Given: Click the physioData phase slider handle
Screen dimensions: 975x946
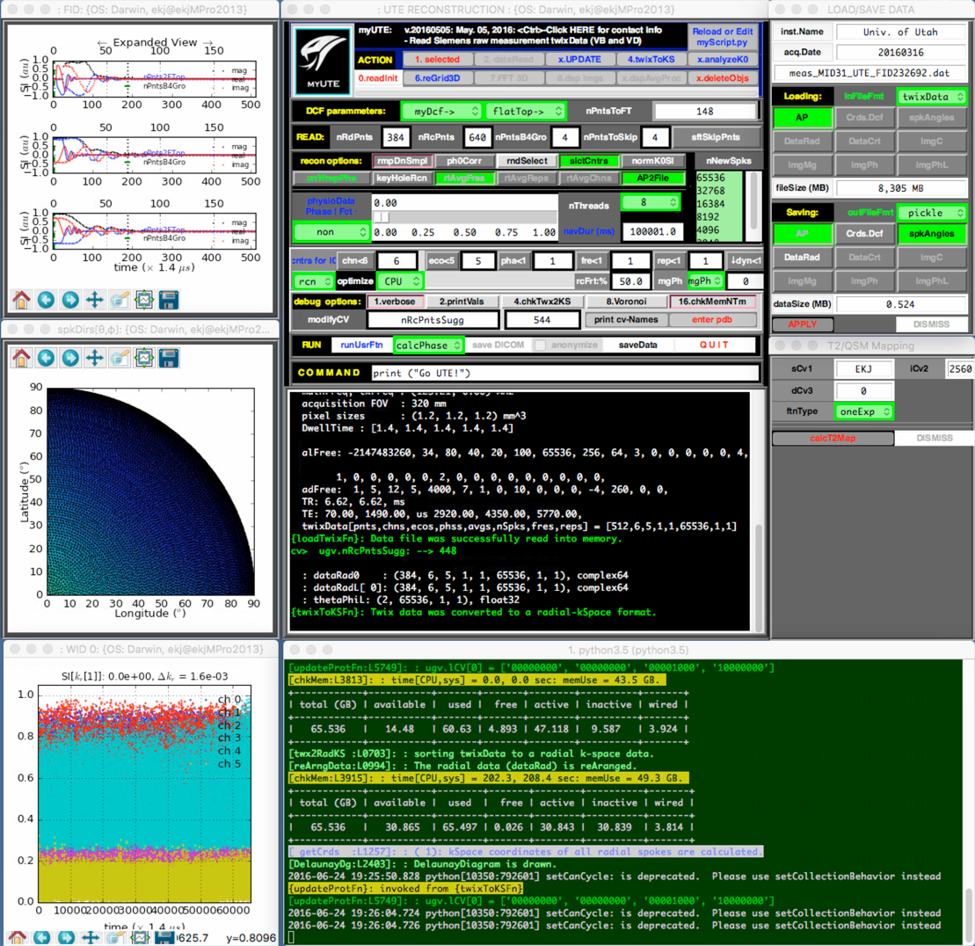Looking at the screenshot, I should tap(382, 216).
